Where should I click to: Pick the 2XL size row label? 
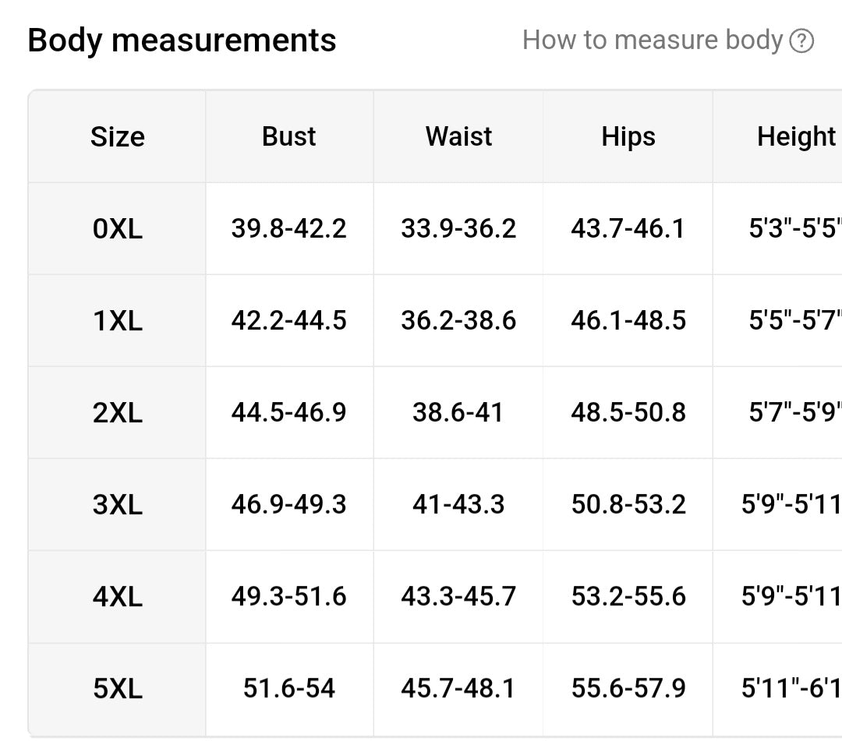[118, 413]
